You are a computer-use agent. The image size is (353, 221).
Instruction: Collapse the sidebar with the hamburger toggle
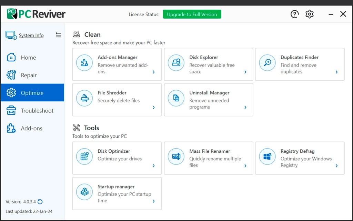[58, 35]
